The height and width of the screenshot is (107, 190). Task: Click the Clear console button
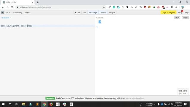[185, 18]
